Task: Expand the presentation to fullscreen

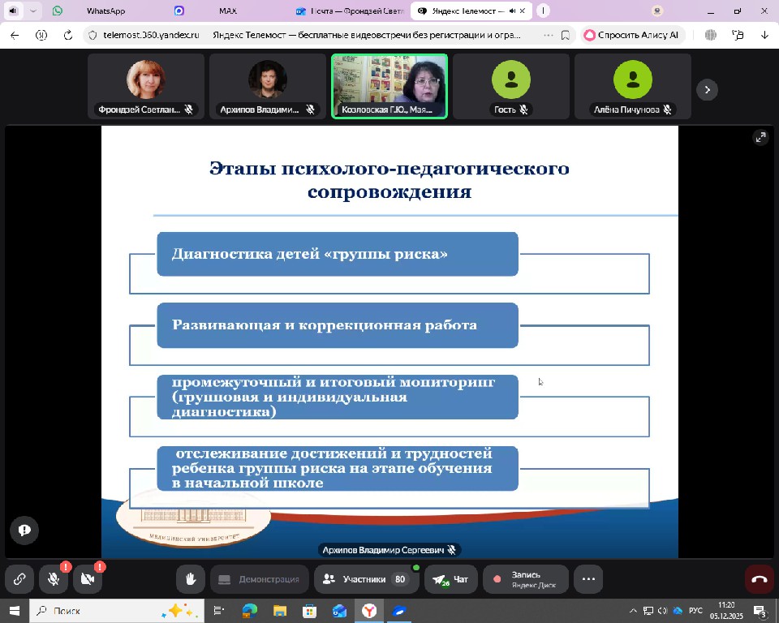Action: 760,137
